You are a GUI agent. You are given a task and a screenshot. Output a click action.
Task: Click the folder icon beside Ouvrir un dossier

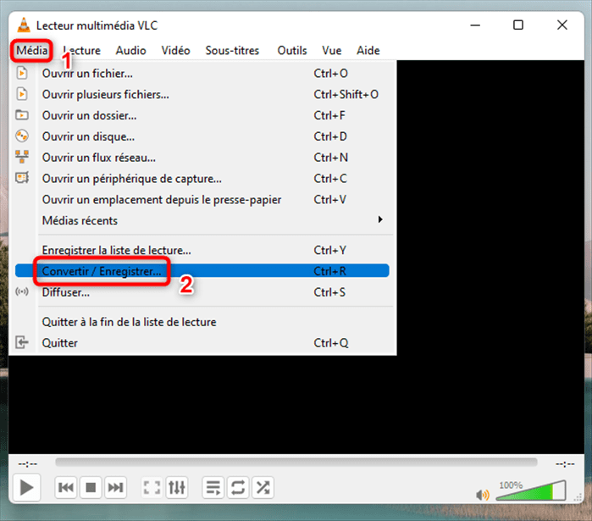click(22, 114)
